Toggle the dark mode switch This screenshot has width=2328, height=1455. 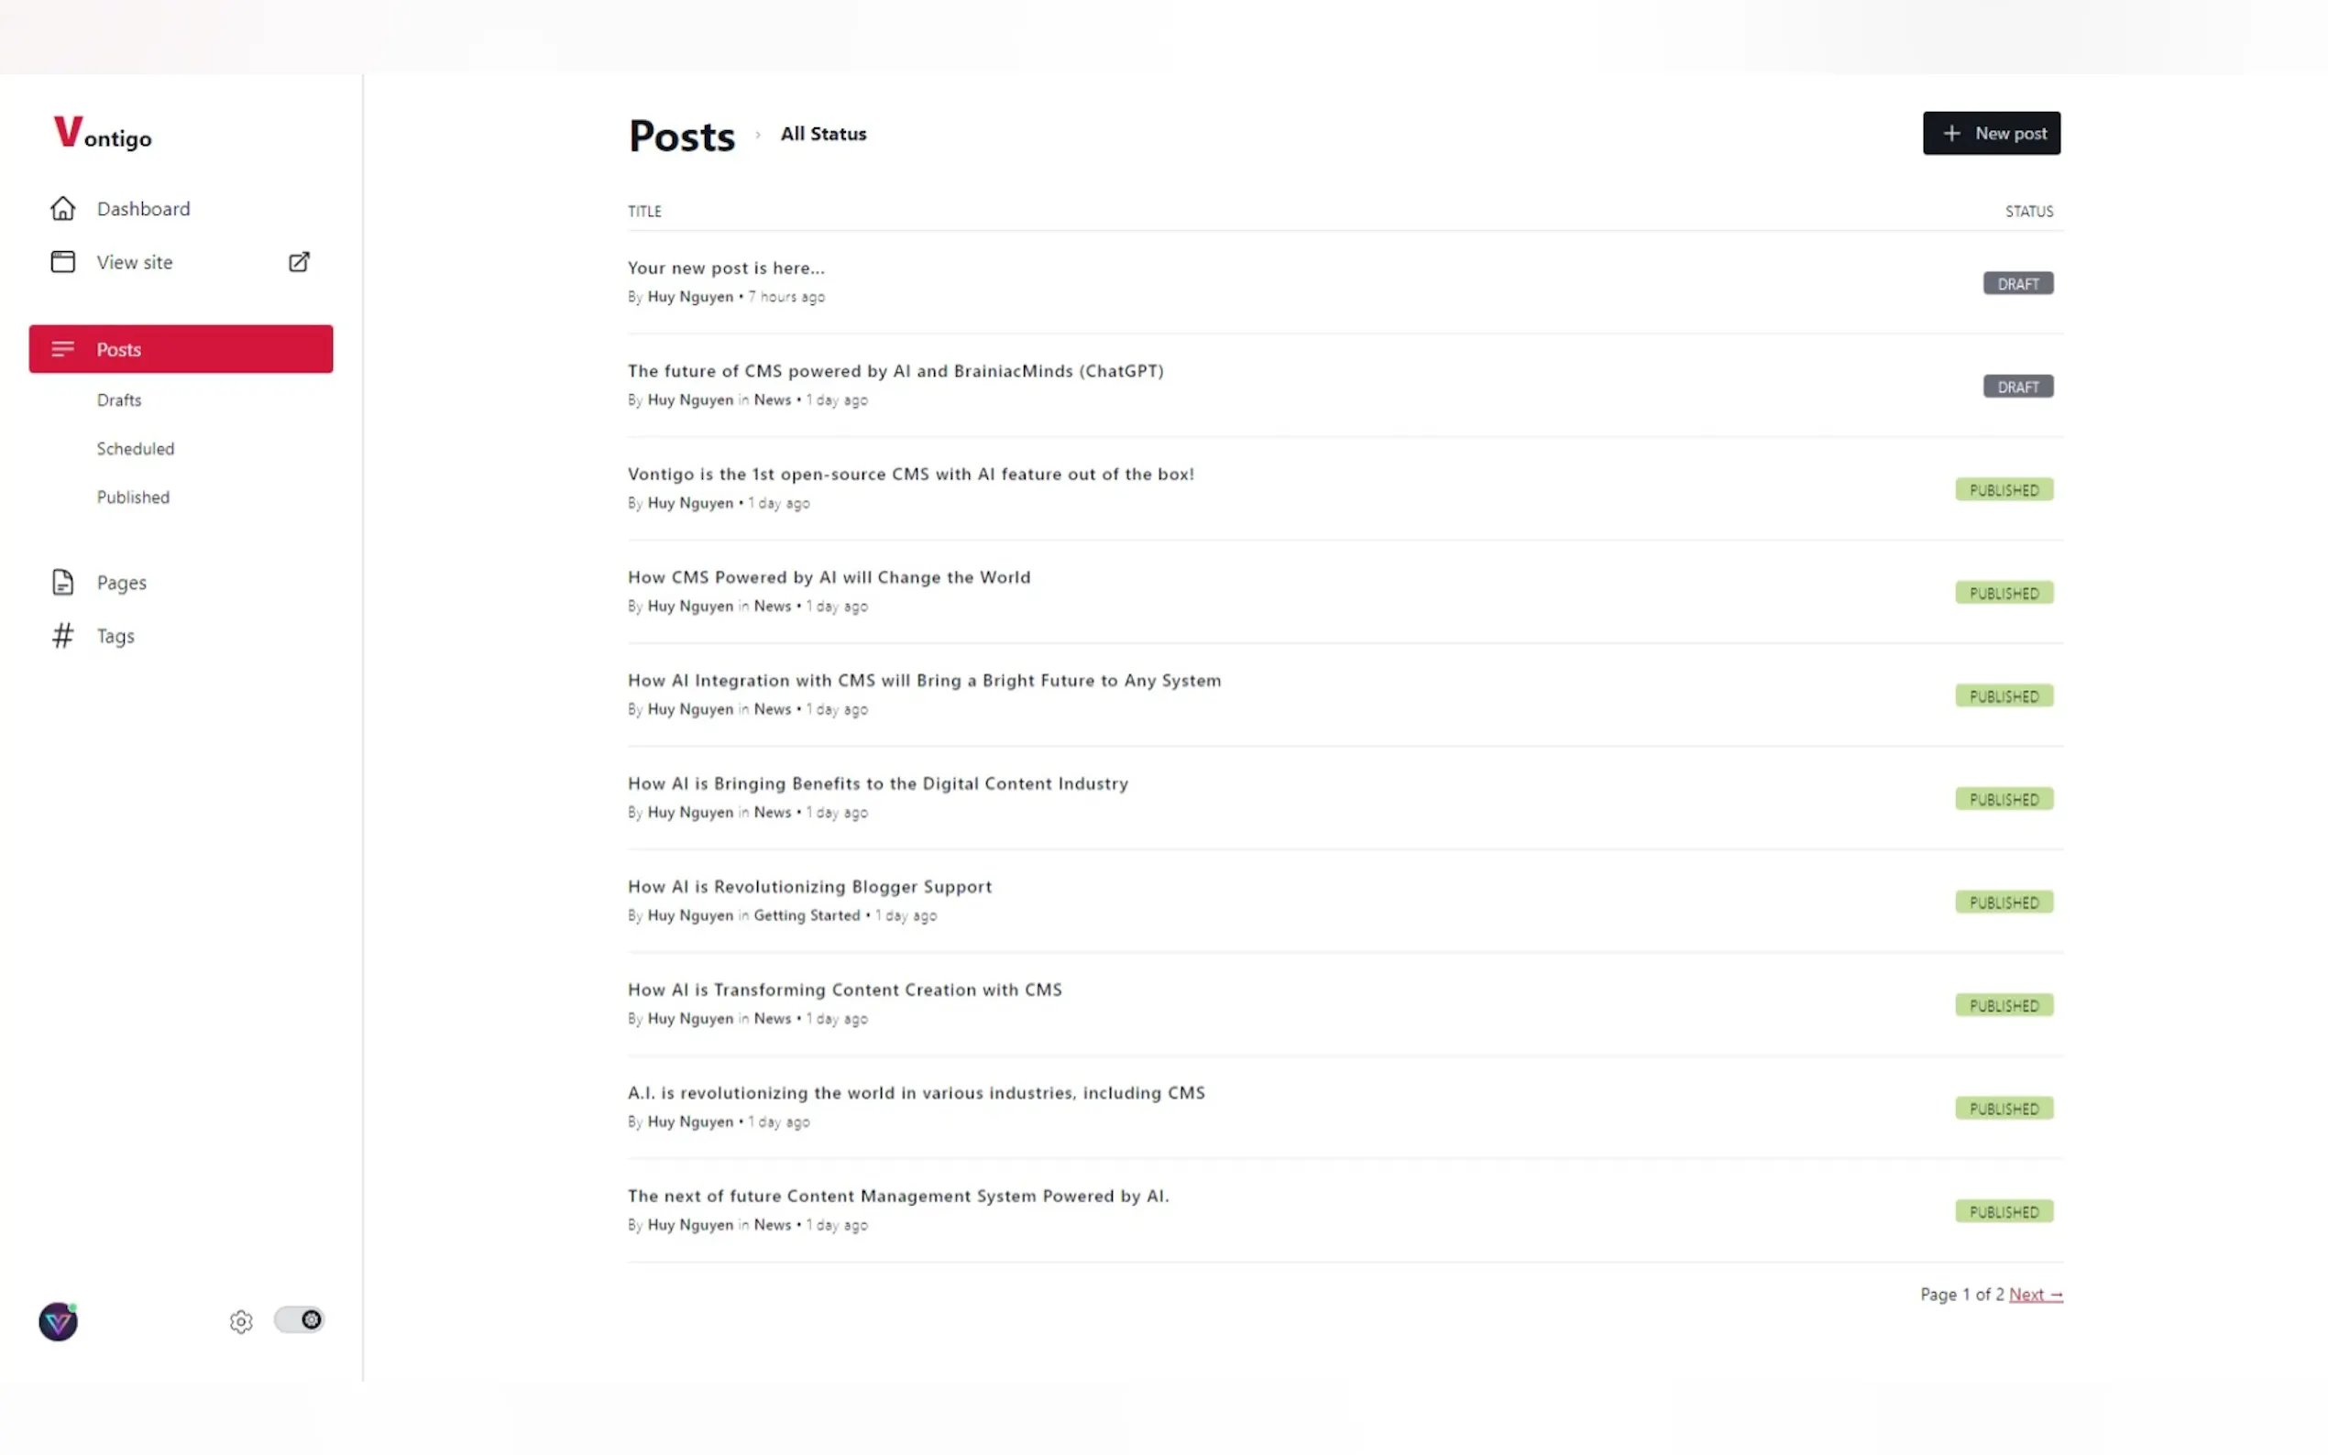[300, 1319]
